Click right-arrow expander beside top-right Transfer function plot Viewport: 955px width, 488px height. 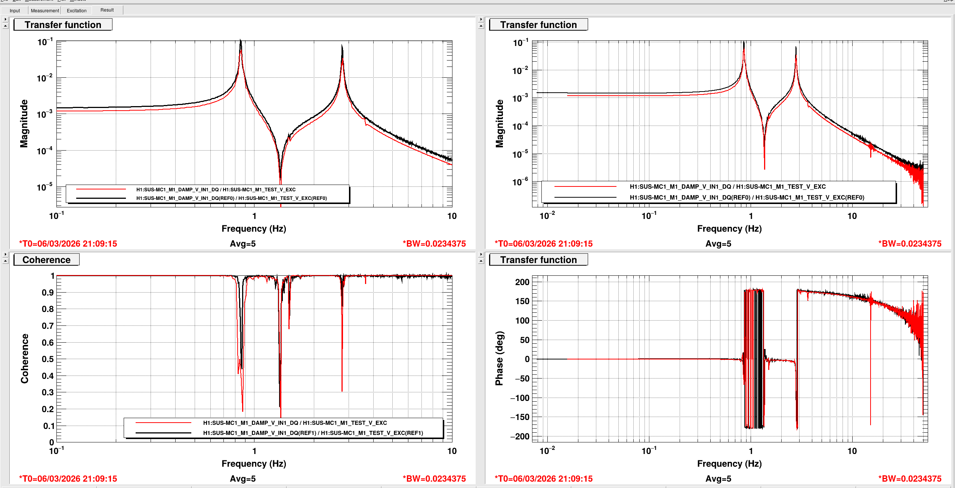point(481,19)
